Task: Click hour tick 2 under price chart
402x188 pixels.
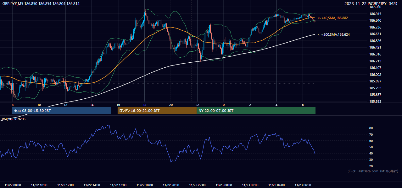Action: pos(250,105)
